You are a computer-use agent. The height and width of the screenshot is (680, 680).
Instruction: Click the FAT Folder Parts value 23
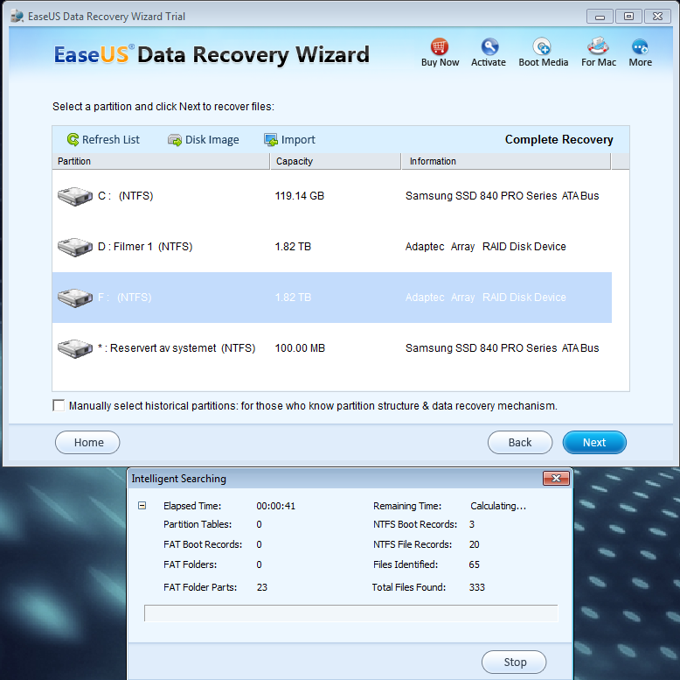262,587
